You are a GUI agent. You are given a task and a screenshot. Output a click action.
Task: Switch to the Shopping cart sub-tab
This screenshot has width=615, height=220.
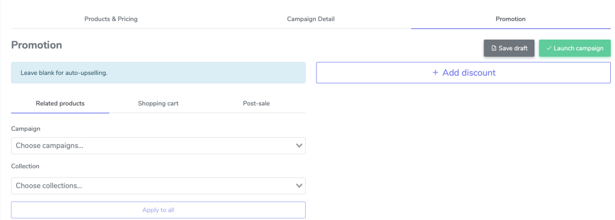click(158, 103)
